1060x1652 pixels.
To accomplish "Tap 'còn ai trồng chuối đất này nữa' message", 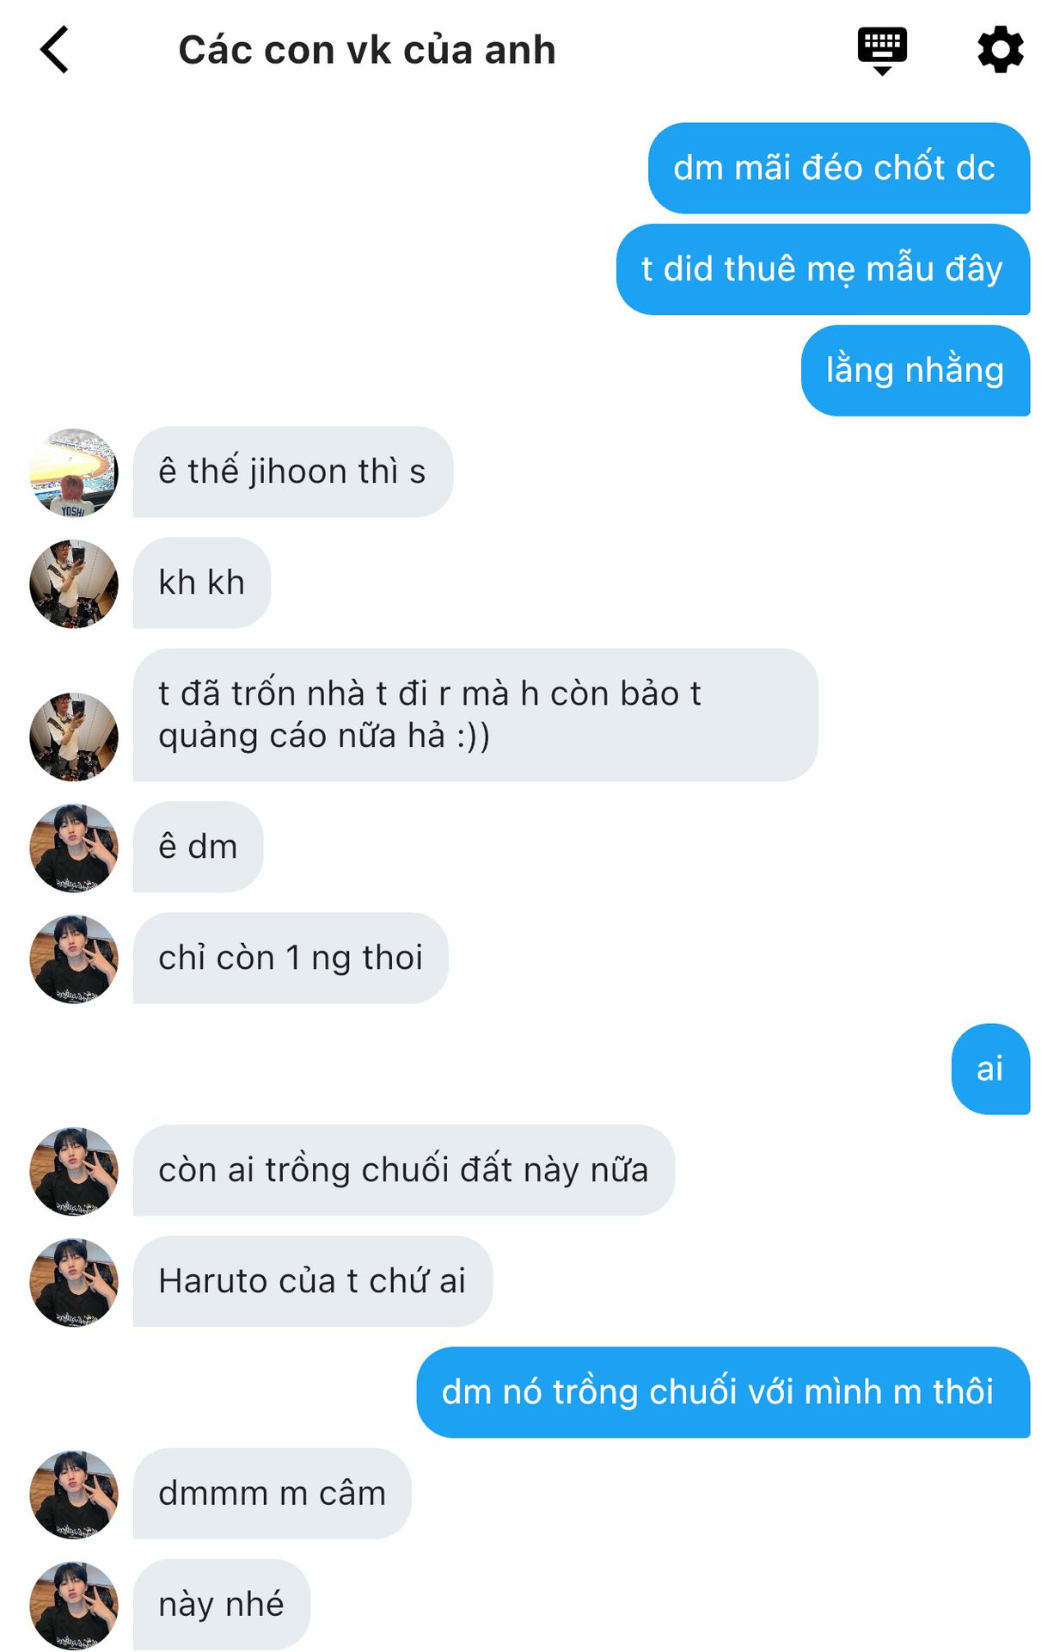I will 404,1170.
